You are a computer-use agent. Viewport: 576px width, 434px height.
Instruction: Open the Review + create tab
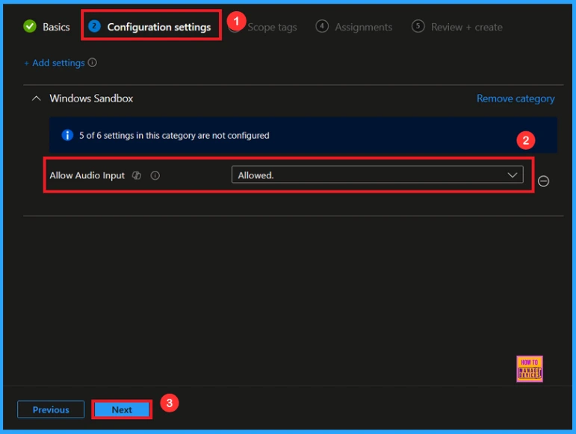pyautogui.click(x=466, y=27)
